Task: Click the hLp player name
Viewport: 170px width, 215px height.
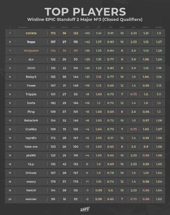Action: (31, 164)
